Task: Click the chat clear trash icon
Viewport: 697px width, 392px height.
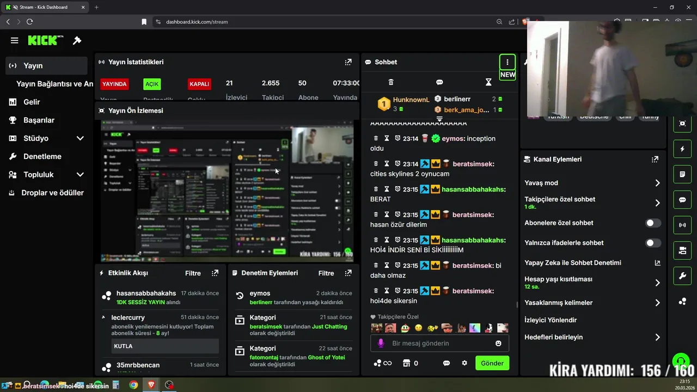Action: point(390,82)
